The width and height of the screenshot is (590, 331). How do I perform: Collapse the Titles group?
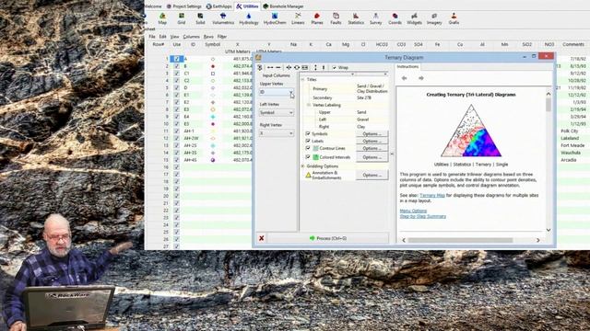click(x=302, y=80)
